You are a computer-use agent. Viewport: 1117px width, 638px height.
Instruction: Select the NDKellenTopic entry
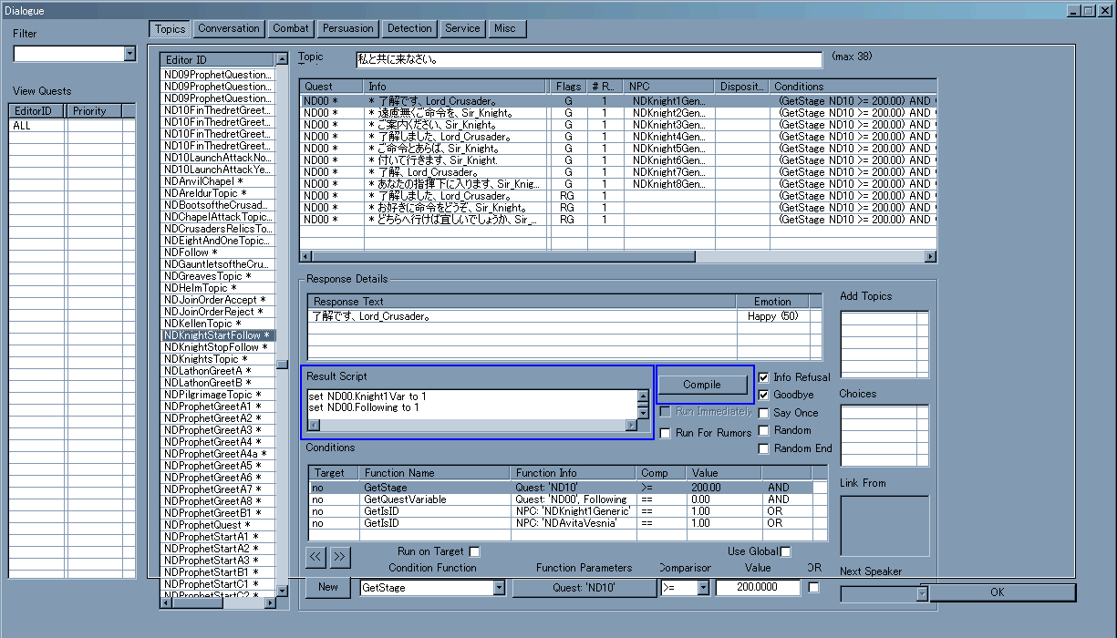coord(217,324)
